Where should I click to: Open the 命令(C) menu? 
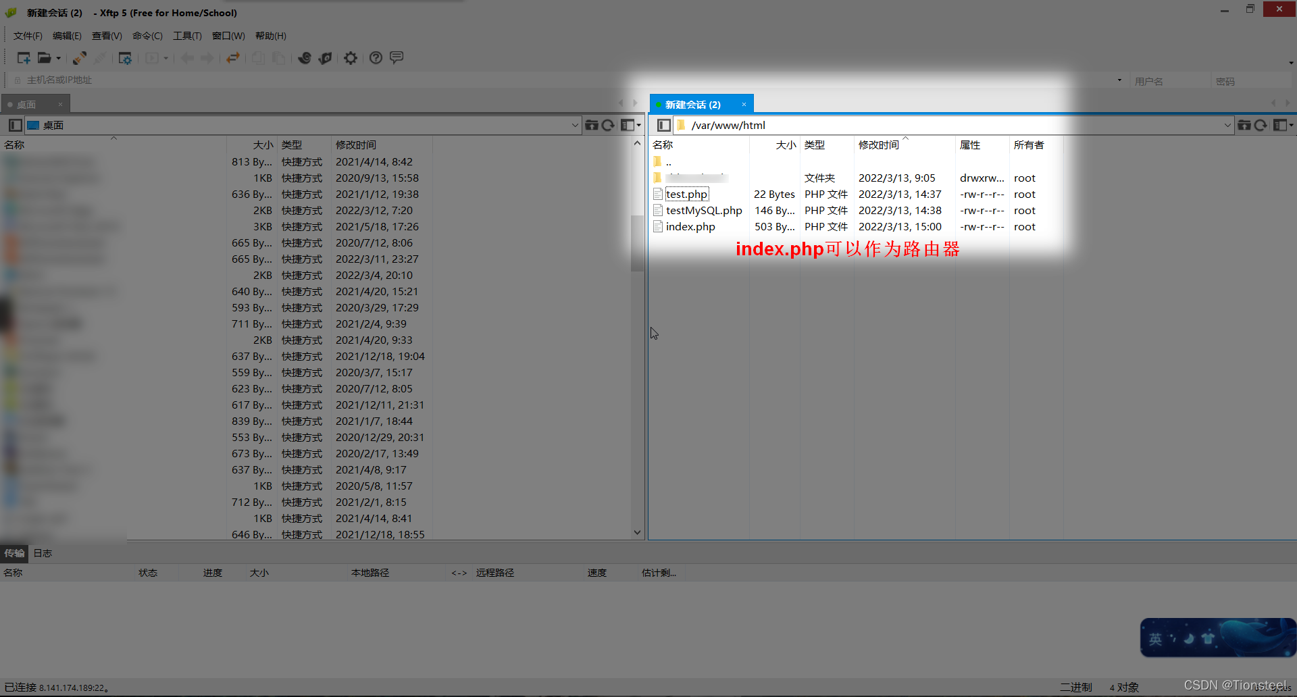[x=147, y=36]
